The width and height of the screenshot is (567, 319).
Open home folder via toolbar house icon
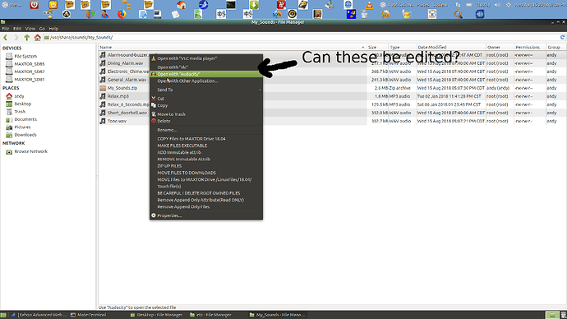tap(37, 37)
